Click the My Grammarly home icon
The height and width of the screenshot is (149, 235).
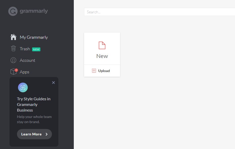pyautogui.click(x=13, y=37)
